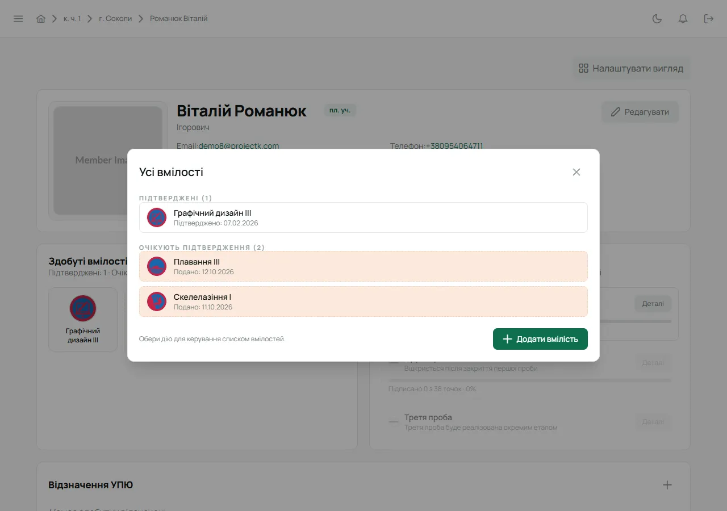Screen dimensions: 727x511
Task: Open the hamburger navigation menu
Action: (18, 19)
